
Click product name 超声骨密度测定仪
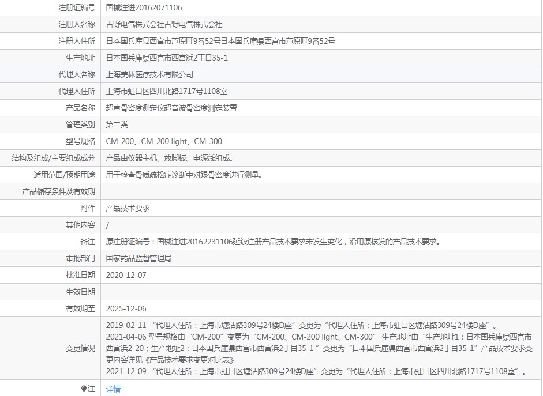171,108
